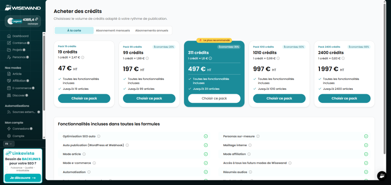This screenshot has width=391, height=185.
Task: Open Personas menu item
Action: click(x=19, y=57)
